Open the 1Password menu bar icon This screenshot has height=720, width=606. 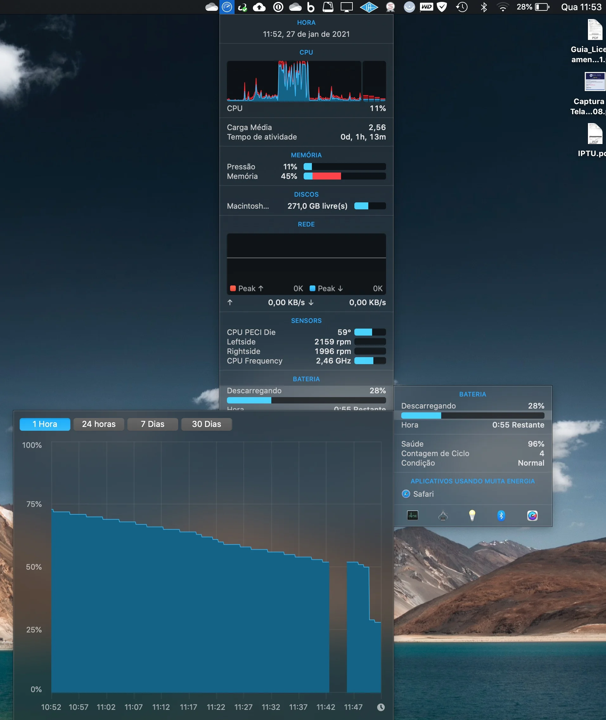click(278, 7)
